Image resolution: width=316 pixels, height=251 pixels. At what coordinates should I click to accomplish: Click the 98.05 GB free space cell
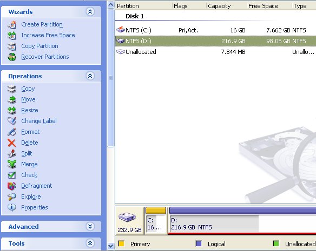(x=278, y=41)
